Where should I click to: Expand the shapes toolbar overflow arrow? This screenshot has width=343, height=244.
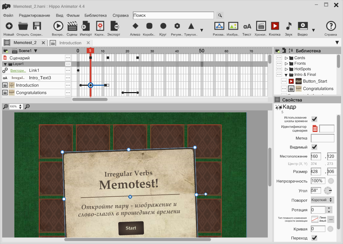(202, 30)
